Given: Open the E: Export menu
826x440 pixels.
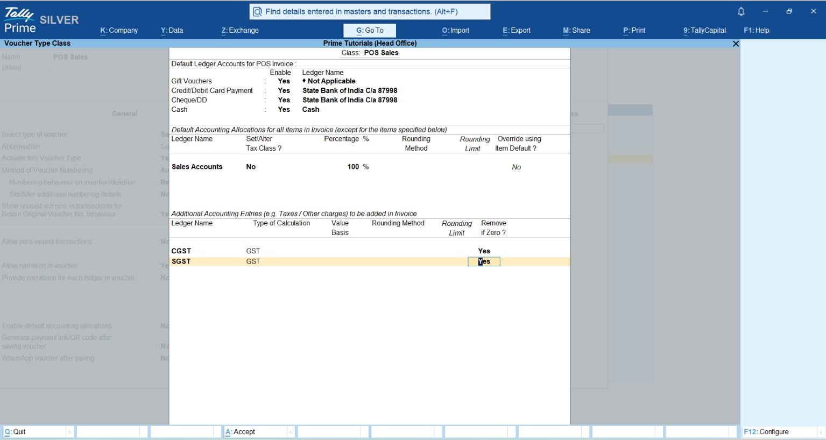Looking at the screenshot, I should pos(517,31).
